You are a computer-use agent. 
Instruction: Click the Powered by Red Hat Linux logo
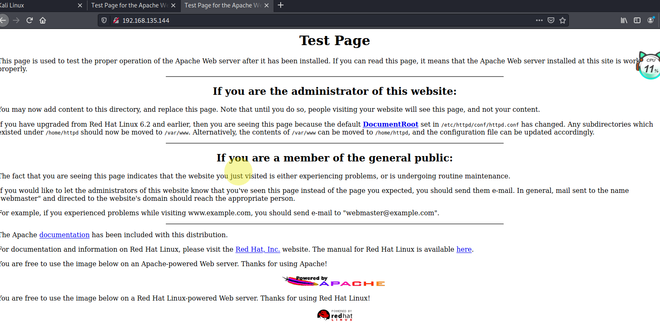tap(335, 315)
